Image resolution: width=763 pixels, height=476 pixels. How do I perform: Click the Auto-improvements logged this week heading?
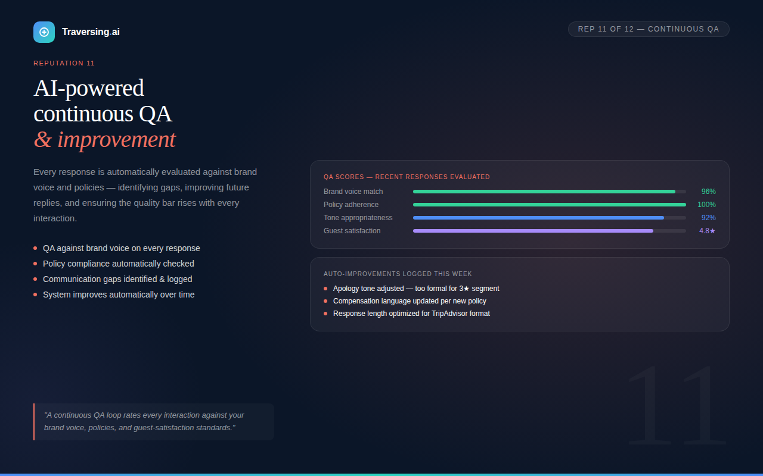click(398, 274)
